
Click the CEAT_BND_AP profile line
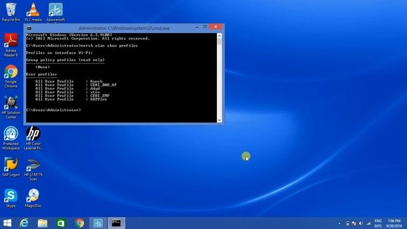click(x=76, y=85)
